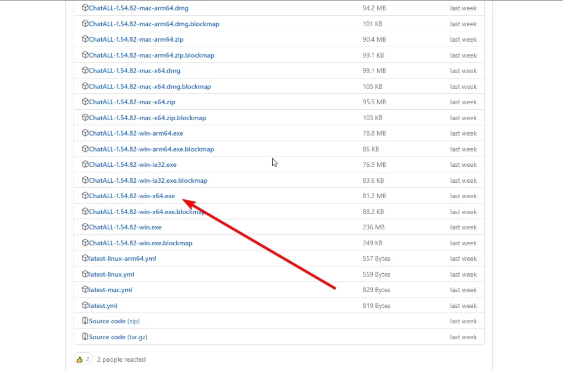Screen dimensions: 563x371
Task: Open ChatALL-1.54.82-mac-arm64.dmg.blockmap link
Action: 154,24
